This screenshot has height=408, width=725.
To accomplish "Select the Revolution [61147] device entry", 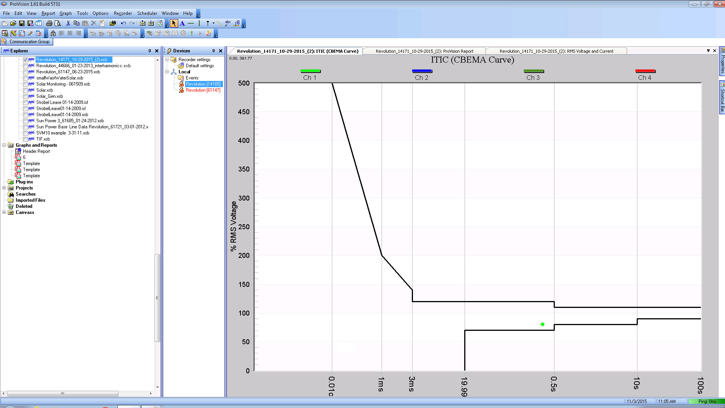I will (x=203, y=90).
